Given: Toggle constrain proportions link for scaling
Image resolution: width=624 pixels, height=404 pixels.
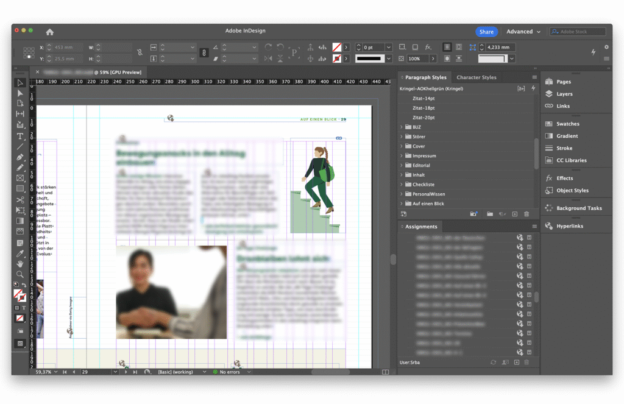Looking at the screenshot, I should [x=204, y=53].
